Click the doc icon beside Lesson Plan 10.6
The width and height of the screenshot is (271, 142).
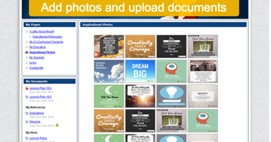tap(27, 97)
